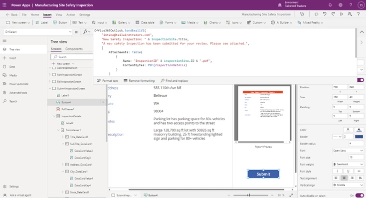Redo the last action
366x198 pixels.
(333, 14)
